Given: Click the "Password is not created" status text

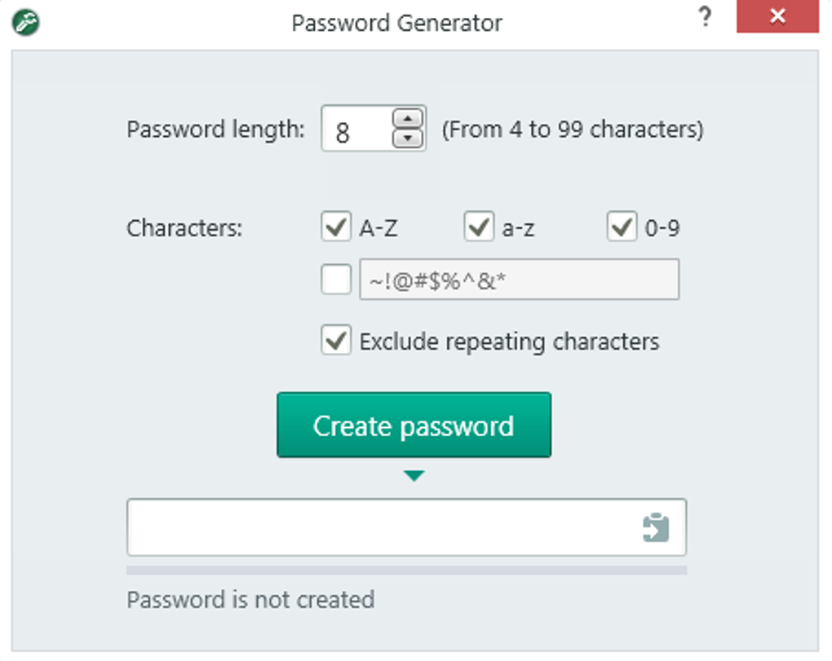Looking at the screenshot, I should [x=250, y=600].
